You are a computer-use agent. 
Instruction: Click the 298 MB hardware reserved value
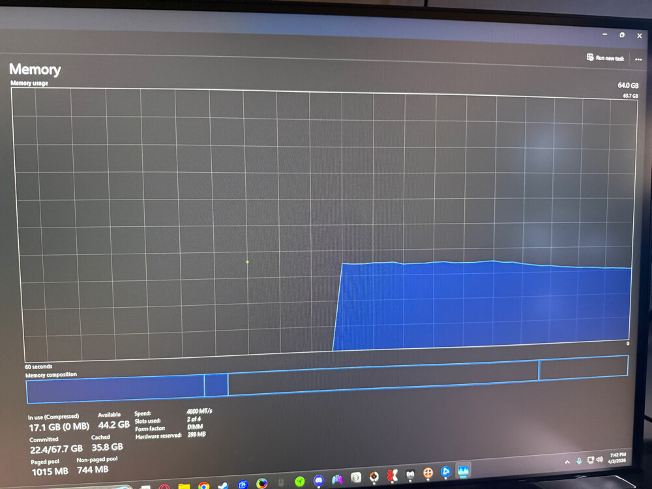point(197,434)
